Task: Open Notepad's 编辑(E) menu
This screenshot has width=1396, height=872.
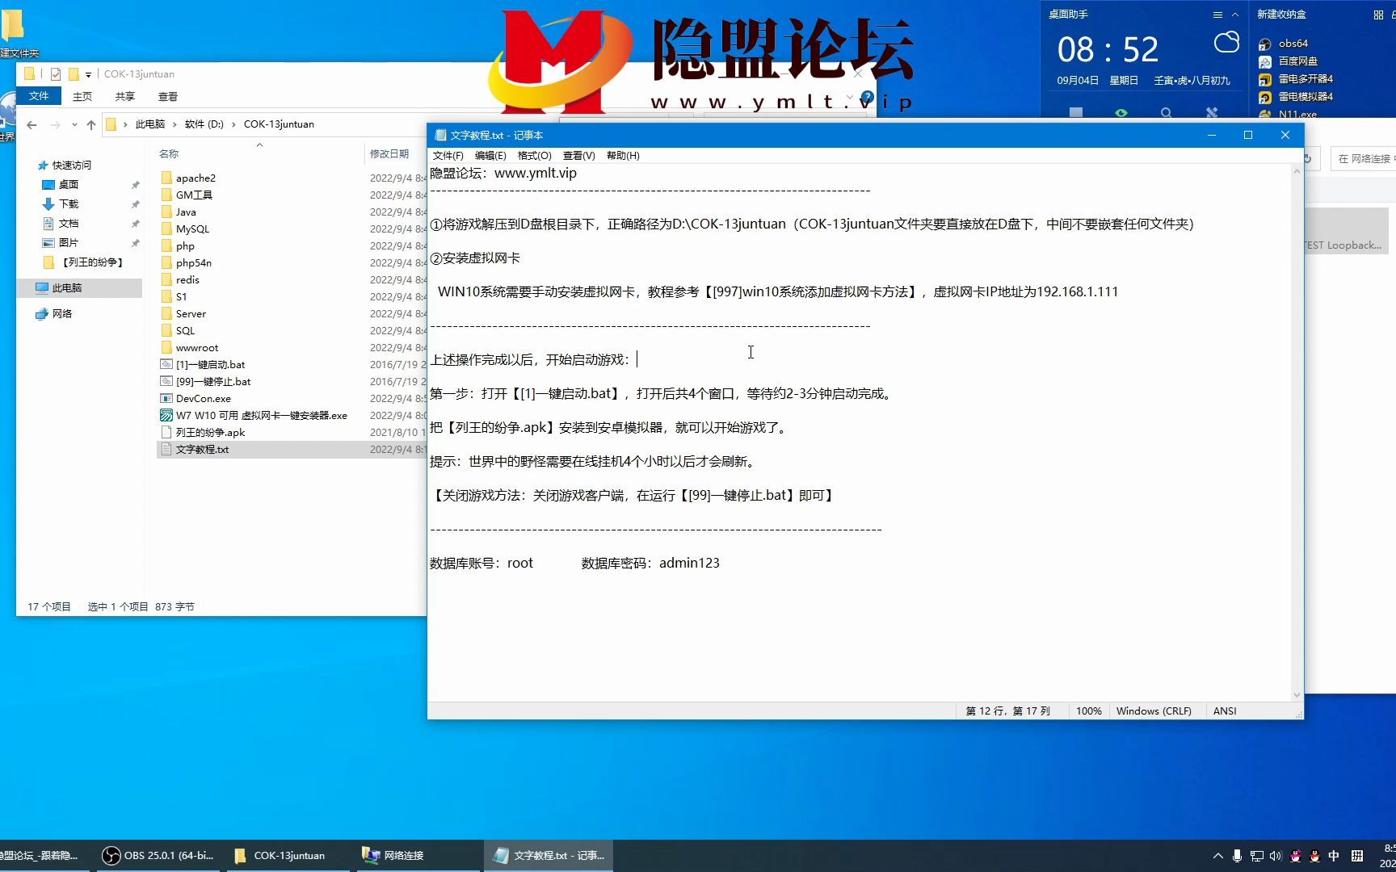Action: tap(490, 156)
